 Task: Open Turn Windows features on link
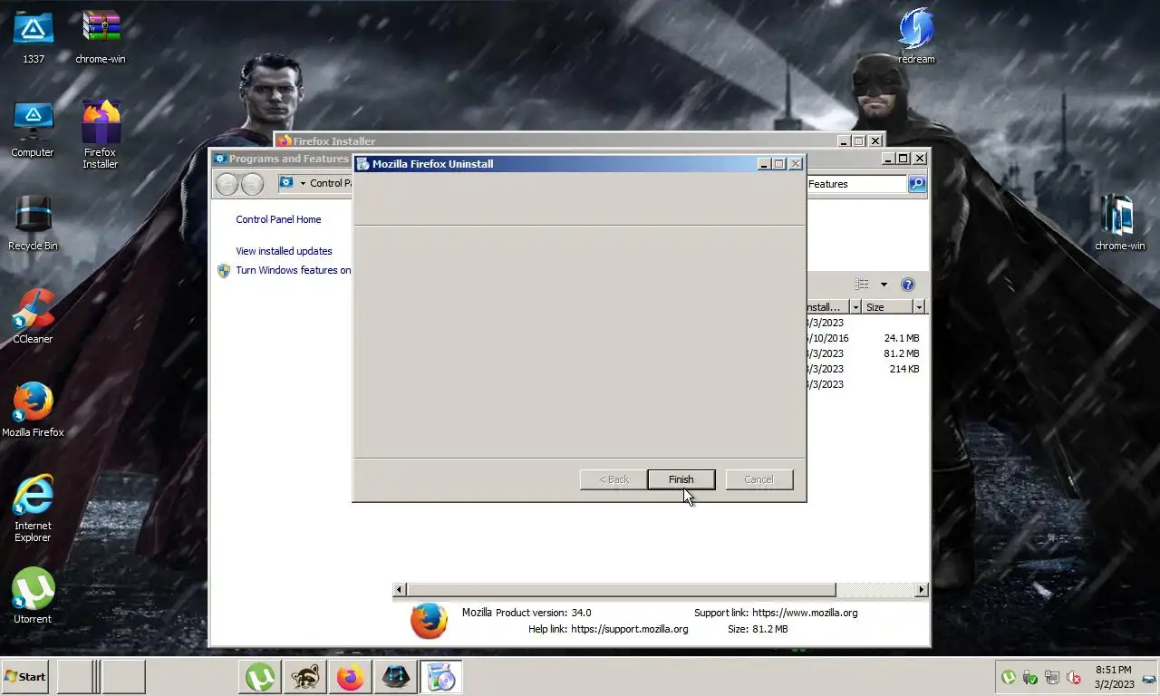pos(293,270)
